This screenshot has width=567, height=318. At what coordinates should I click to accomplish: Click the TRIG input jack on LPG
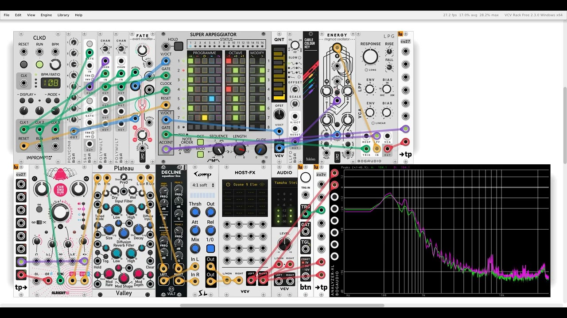(366, 149)
